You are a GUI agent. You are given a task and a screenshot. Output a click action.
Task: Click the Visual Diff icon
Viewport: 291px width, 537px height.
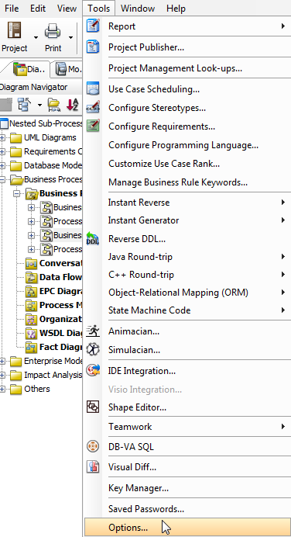93,466
